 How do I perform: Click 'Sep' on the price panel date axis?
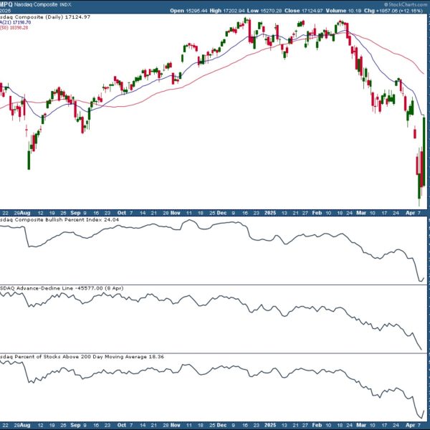pyautogui.click(x=75, y=213)
